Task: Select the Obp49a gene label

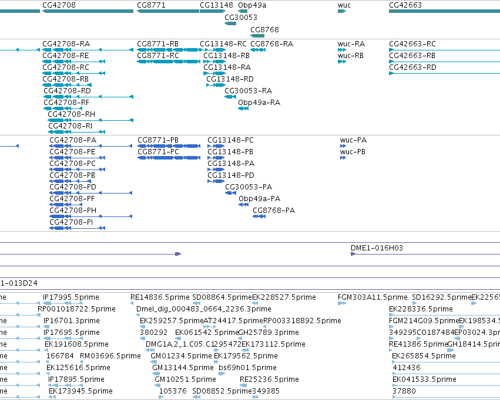Action: (x=252, y=5)
